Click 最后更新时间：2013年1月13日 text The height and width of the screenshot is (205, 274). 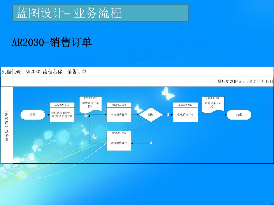[x=245, y=82]
